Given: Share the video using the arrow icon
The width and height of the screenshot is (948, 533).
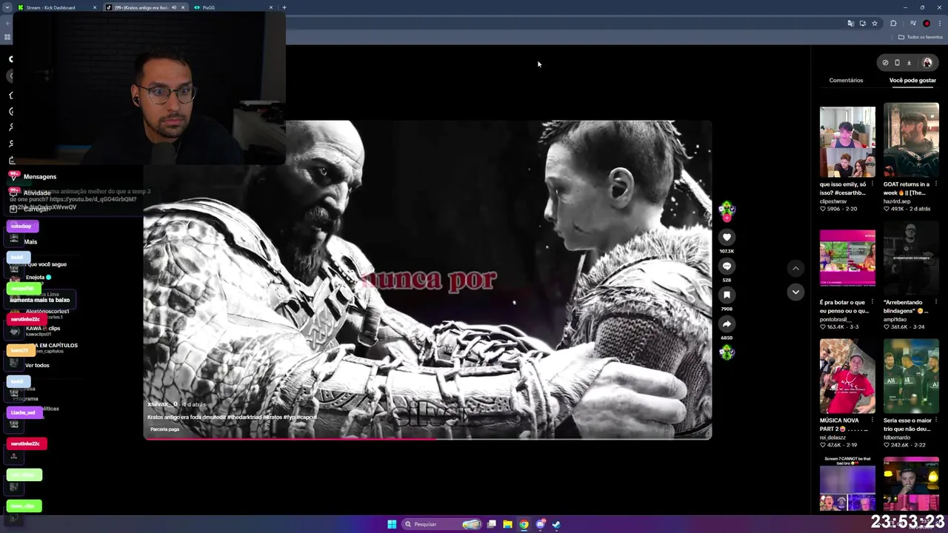Looking at the screenshot, I should point(727,324).
